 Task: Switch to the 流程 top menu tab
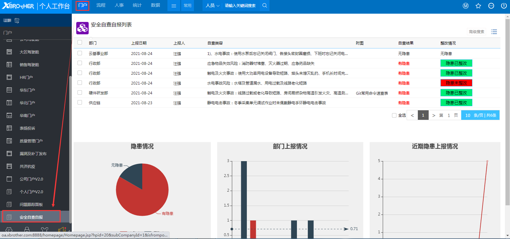(101, 5)
